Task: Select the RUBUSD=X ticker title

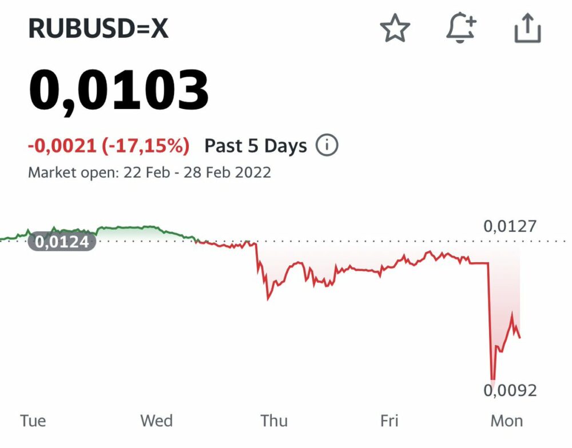Action: coord(98,29)
